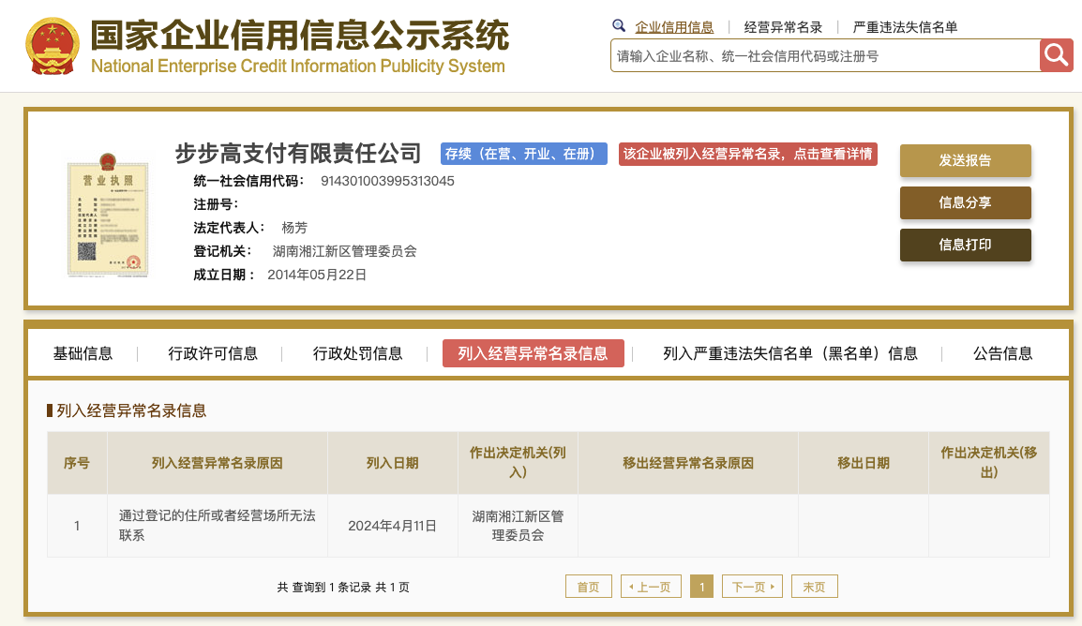Select the 企业信用信息 search option
The image size is (1082, 626).
point(674,27)
